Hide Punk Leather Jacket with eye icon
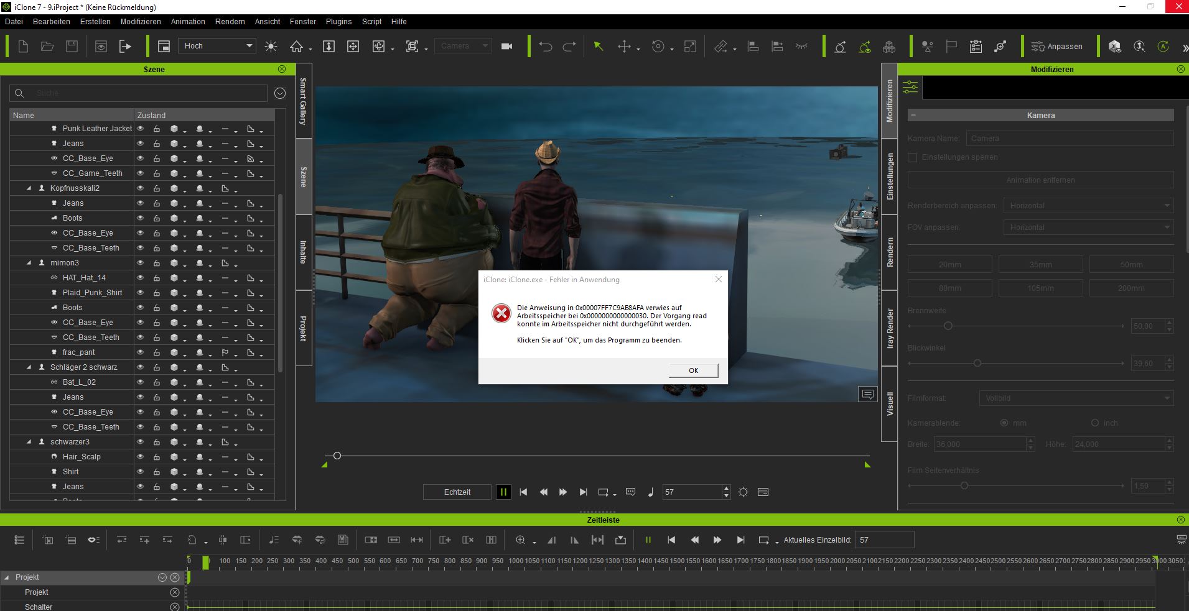The height and width of the screenshot is (611, 1189). pos(141,128)
